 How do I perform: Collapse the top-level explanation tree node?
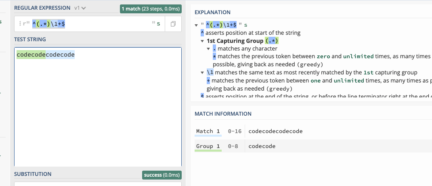pos(196,25)
